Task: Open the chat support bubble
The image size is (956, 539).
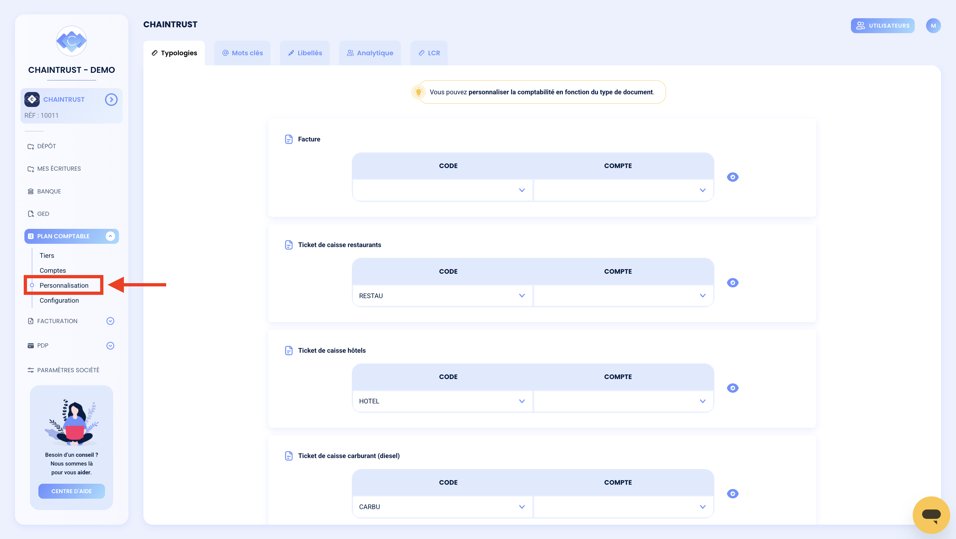Action: (931, 515)
